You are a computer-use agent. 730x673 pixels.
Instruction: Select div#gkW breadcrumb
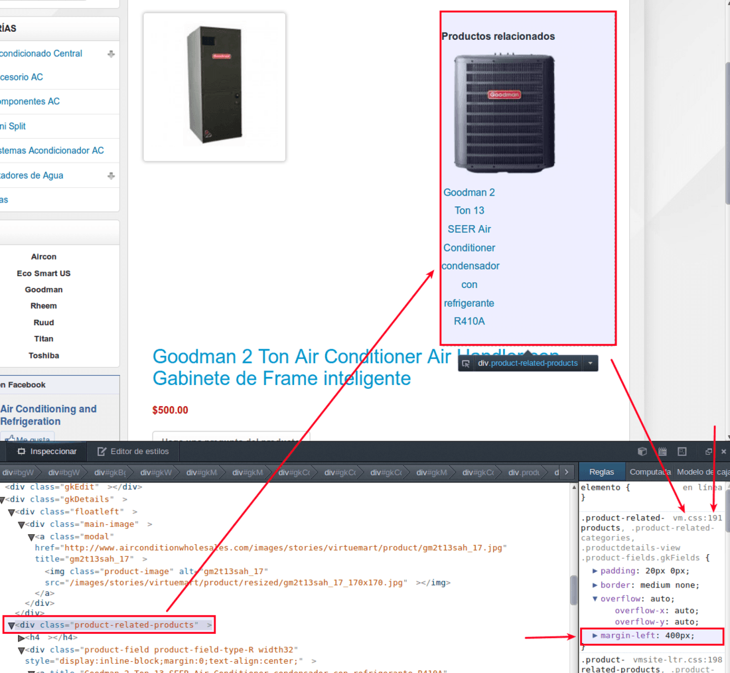[x=156, y=473]
